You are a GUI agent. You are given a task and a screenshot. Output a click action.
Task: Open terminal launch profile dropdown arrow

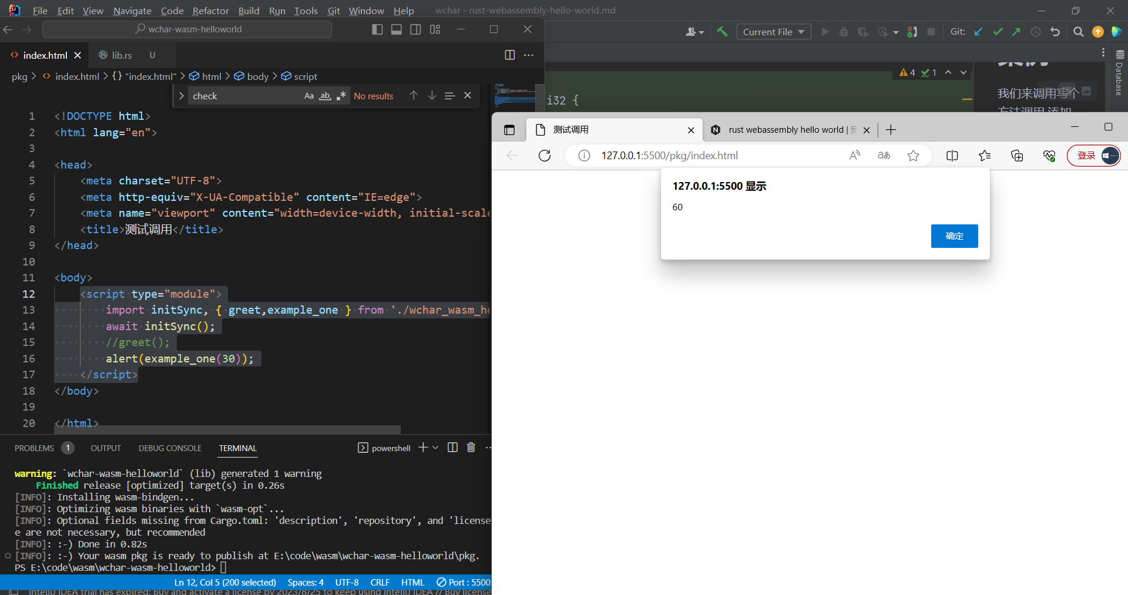[435, 448]
